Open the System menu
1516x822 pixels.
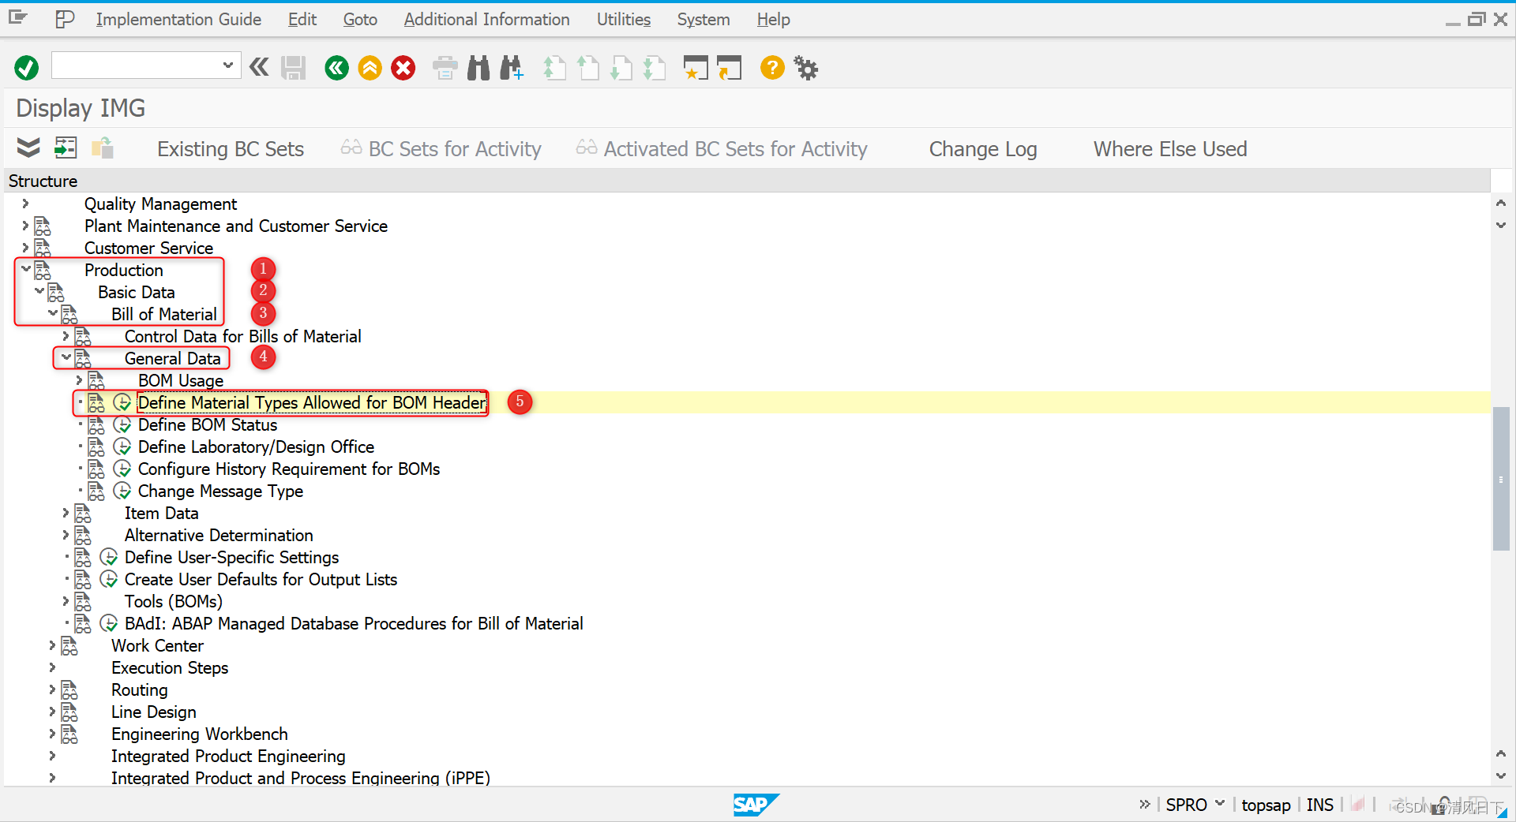[704, 20]
